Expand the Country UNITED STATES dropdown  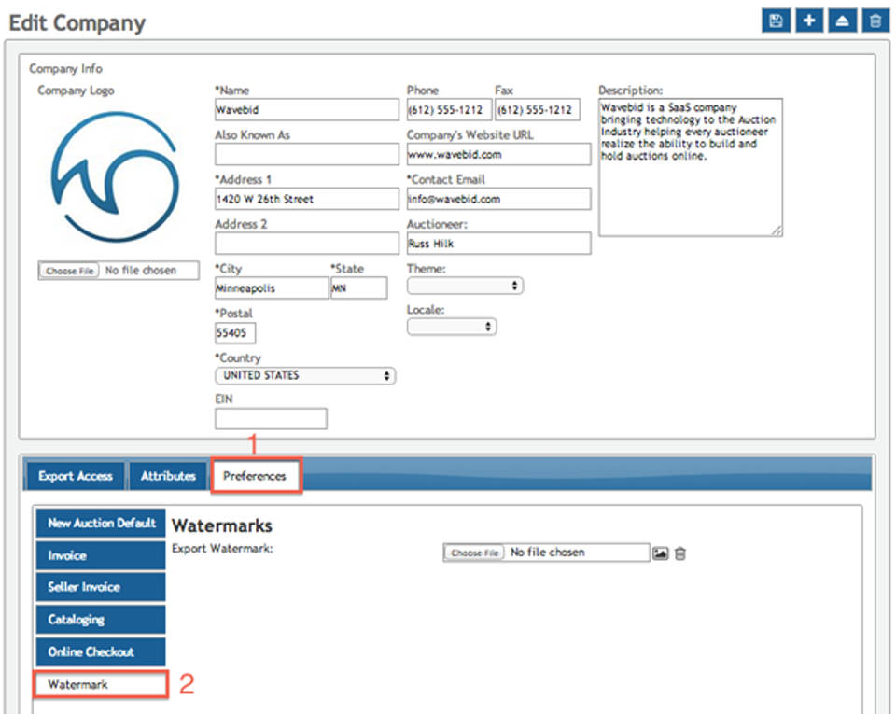[305, 376]
